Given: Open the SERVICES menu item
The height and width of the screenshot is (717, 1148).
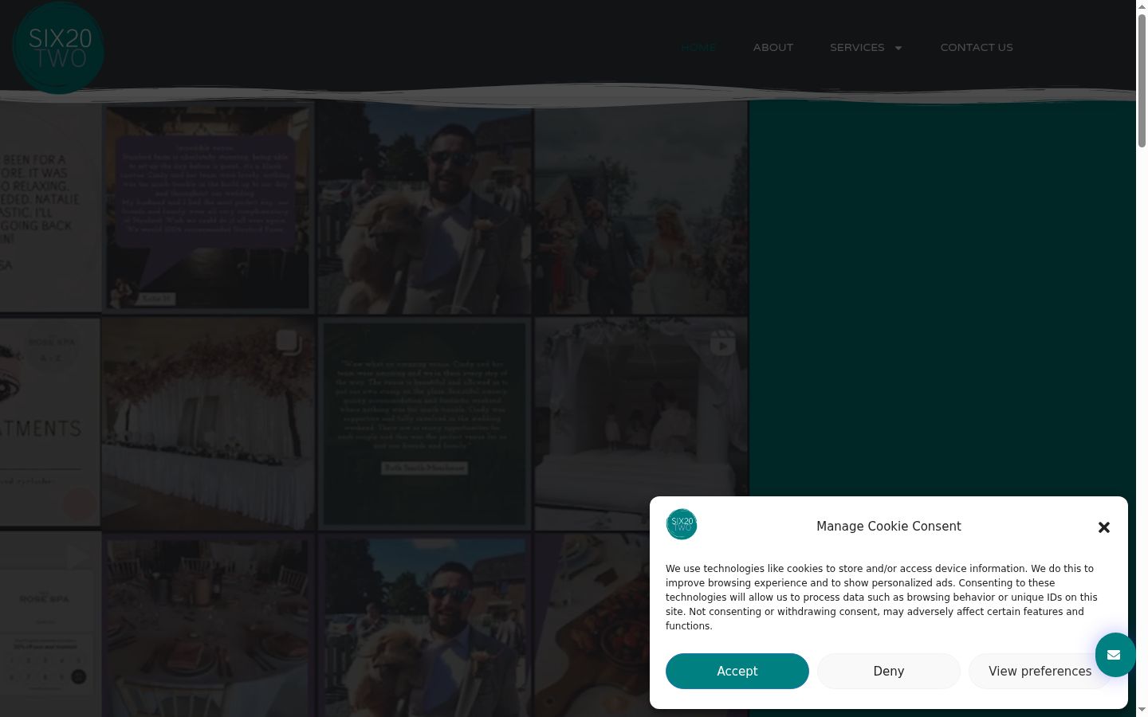Looking at the screenshot, I should coord(857,47).
